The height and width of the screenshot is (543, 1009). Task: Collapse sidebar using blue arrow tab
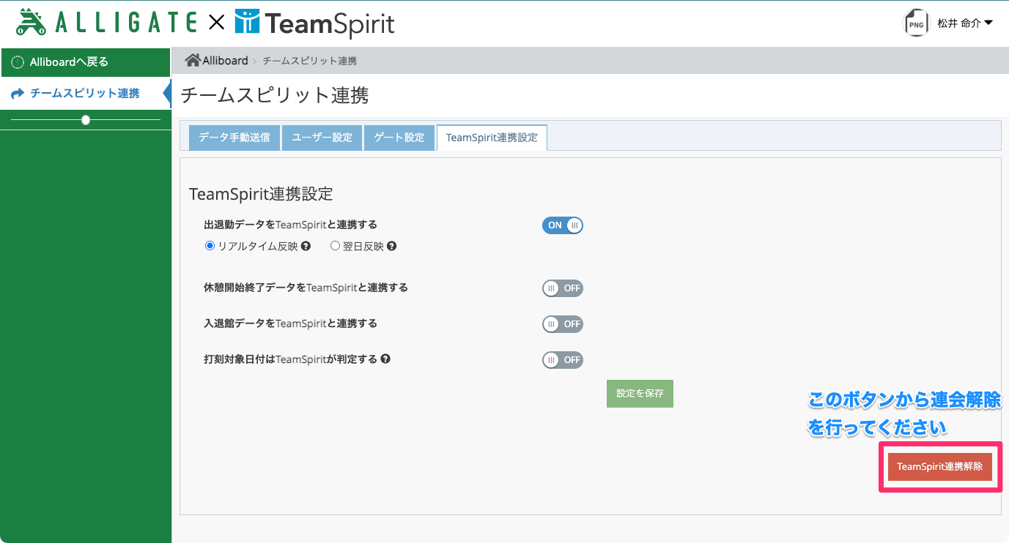pos(166,94)
